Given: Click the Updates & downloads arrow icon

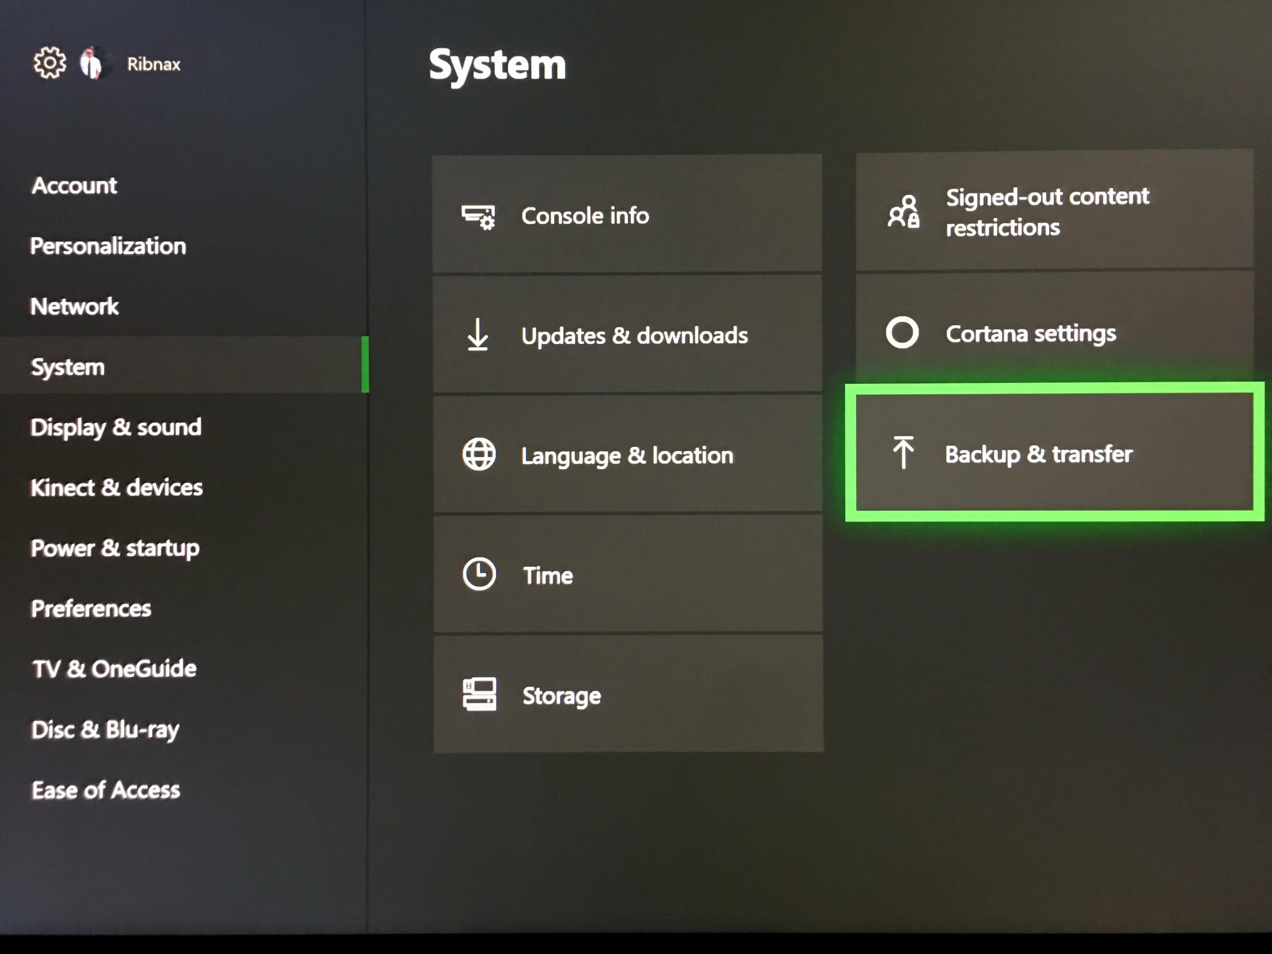Looking at the screenshot, I should (477, 335).
